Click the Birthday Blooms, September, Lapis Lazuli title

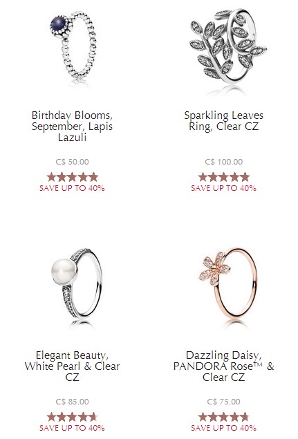coord(72,127)
